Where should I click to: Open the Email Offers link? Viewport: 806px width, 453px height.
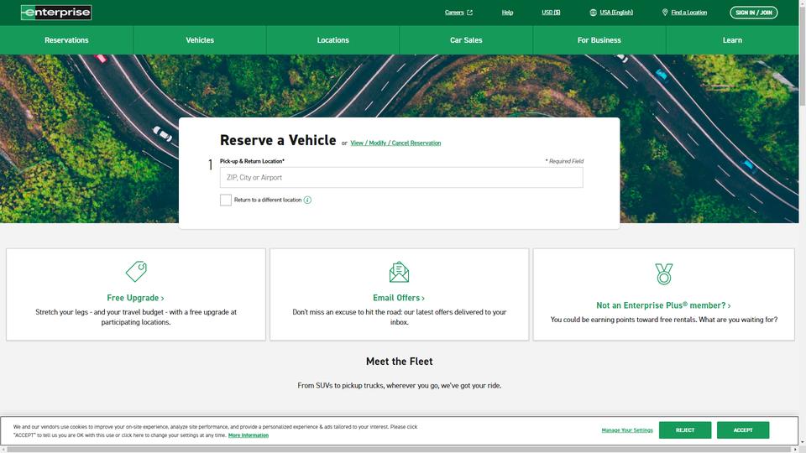click(399, 298)
